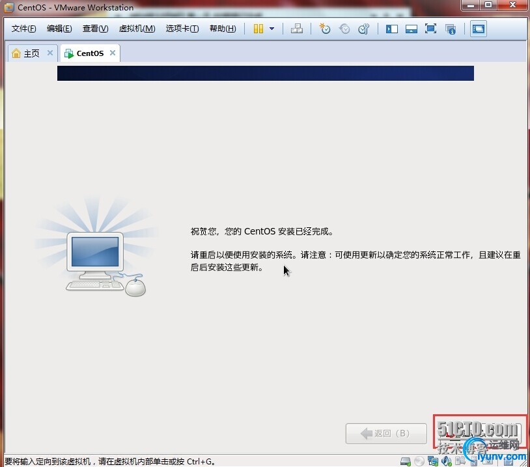This screenshot has height=467, width=530.
Task: Show or hide the library sidebar panel
Action: click(392, 29)
